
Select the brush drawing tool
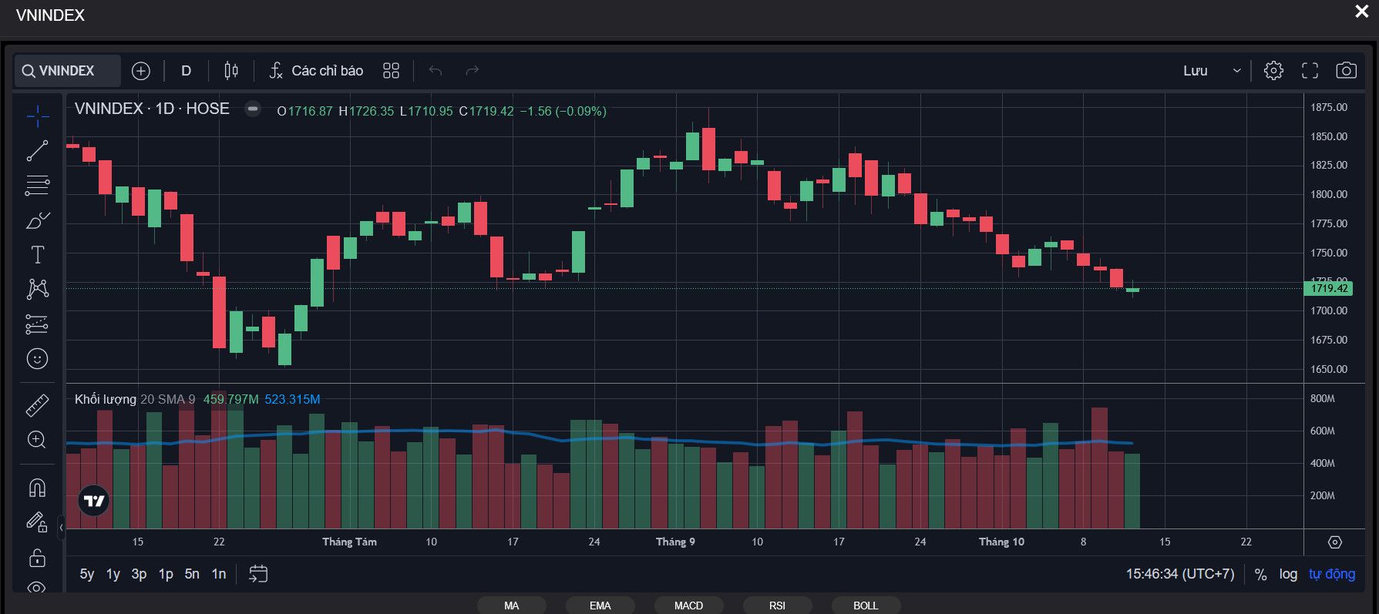click(x=37, y=221)
